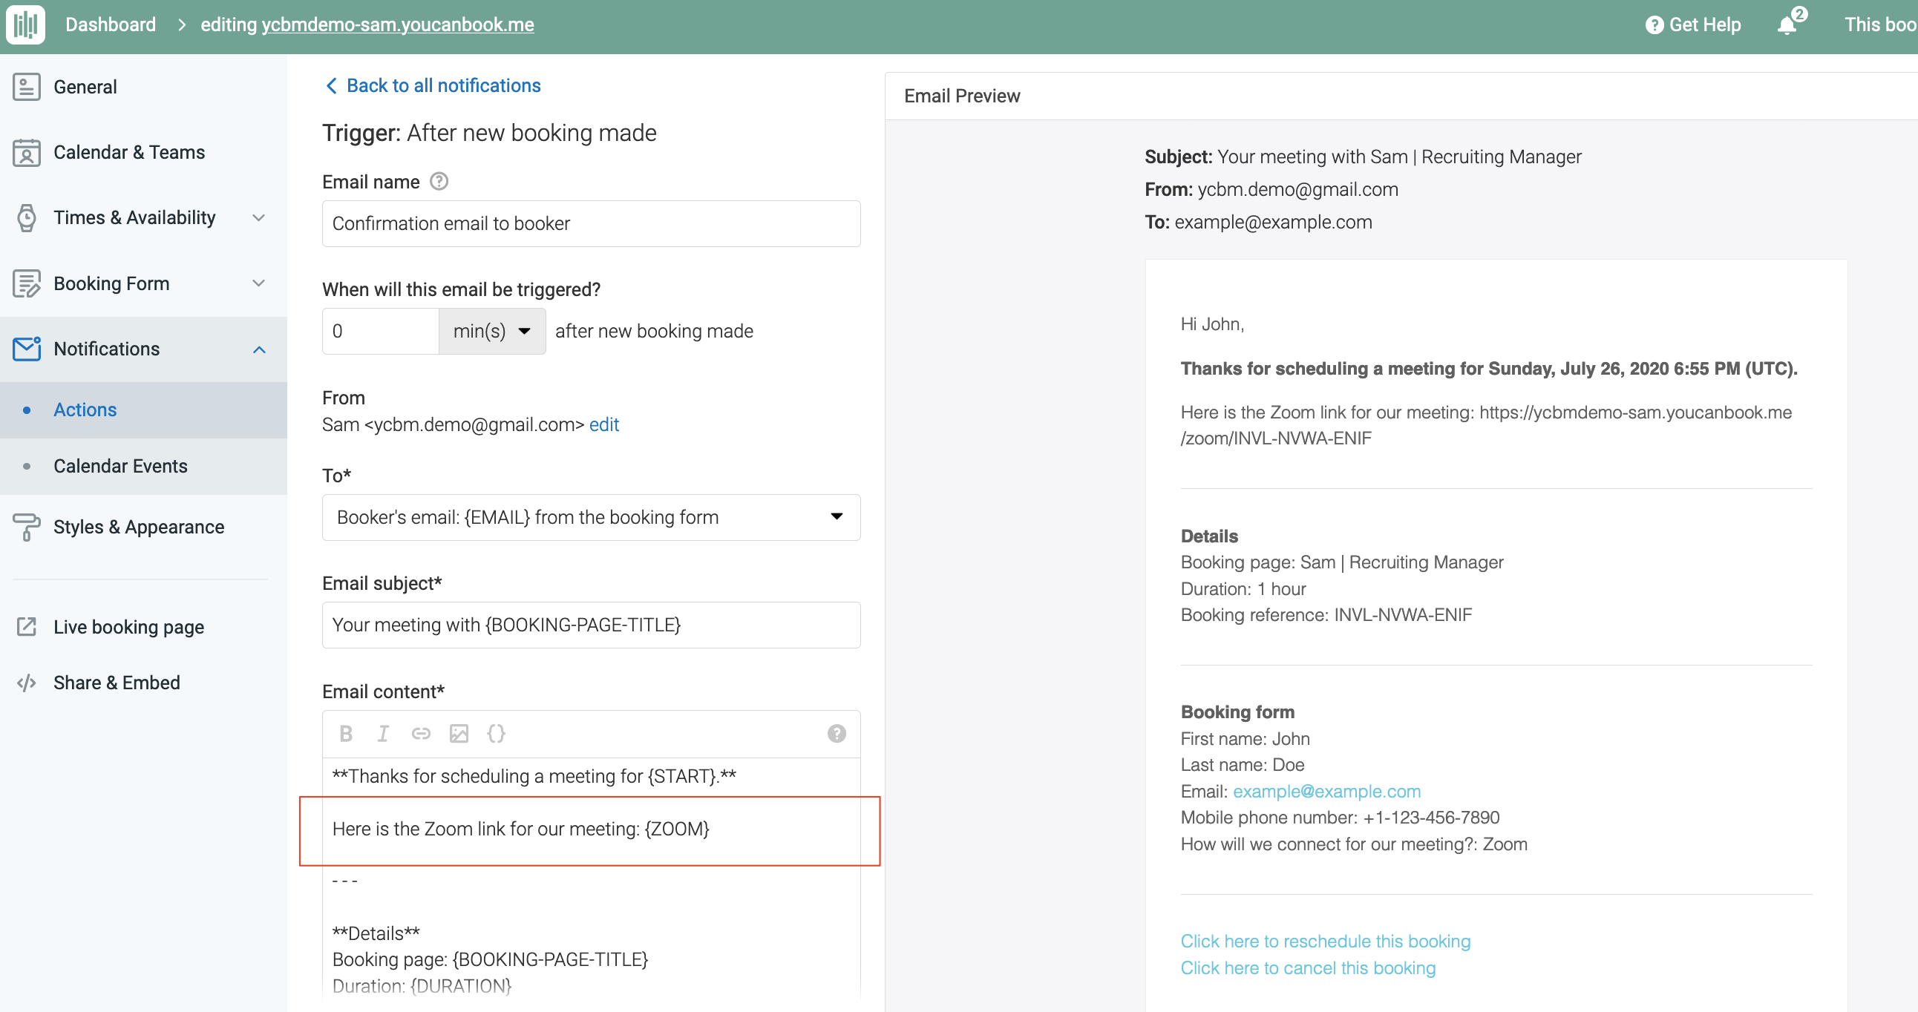The height and width of the screenshot is (1012, 1918).
Task: Click the Email name input field
Action: (587, 223)
